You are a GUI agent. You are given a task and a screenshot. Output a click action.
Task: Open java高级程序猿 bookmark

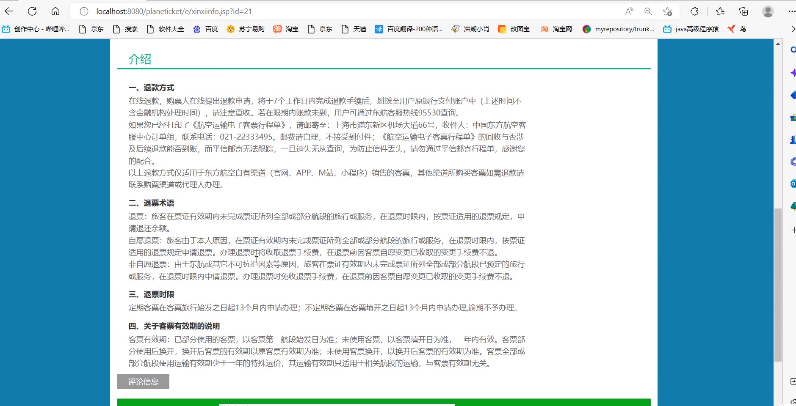[691, 29]
